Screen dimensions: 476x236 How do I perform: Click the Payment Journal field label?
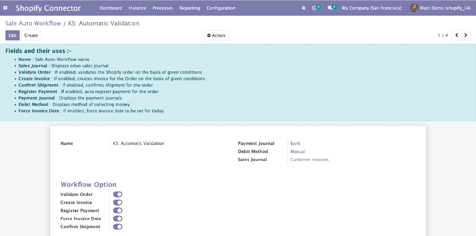pyautogui.click(x=256, y=143)
